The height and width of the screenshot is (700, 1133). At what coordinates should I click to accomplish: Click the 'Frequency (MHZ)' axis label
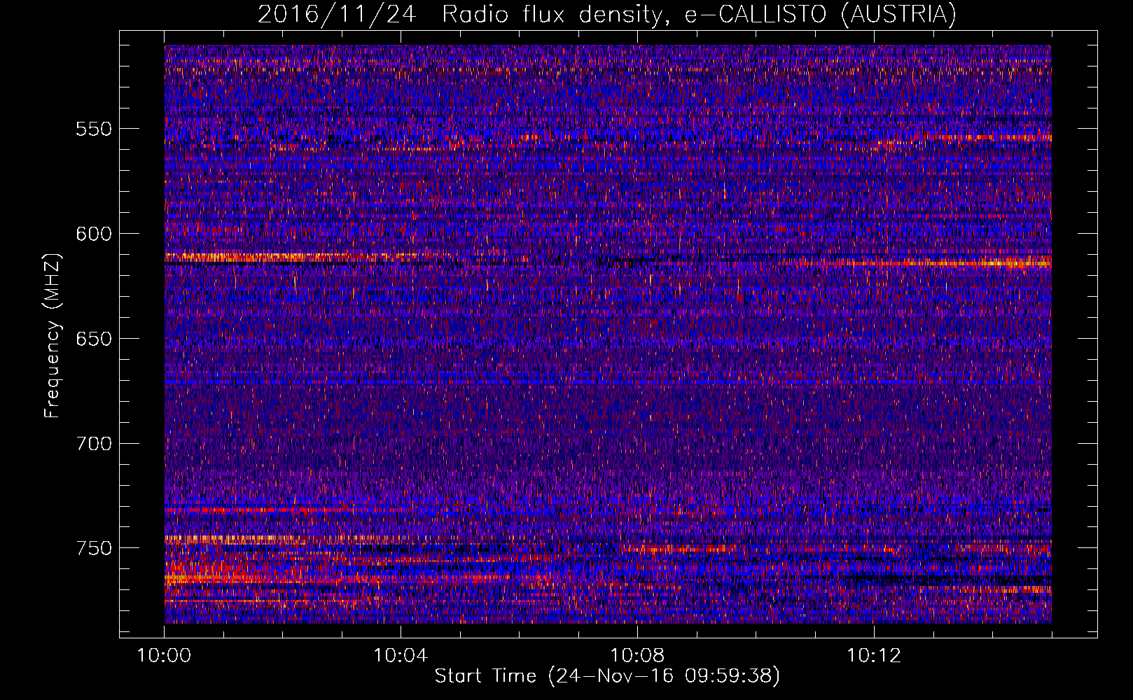tap(53, 335)
